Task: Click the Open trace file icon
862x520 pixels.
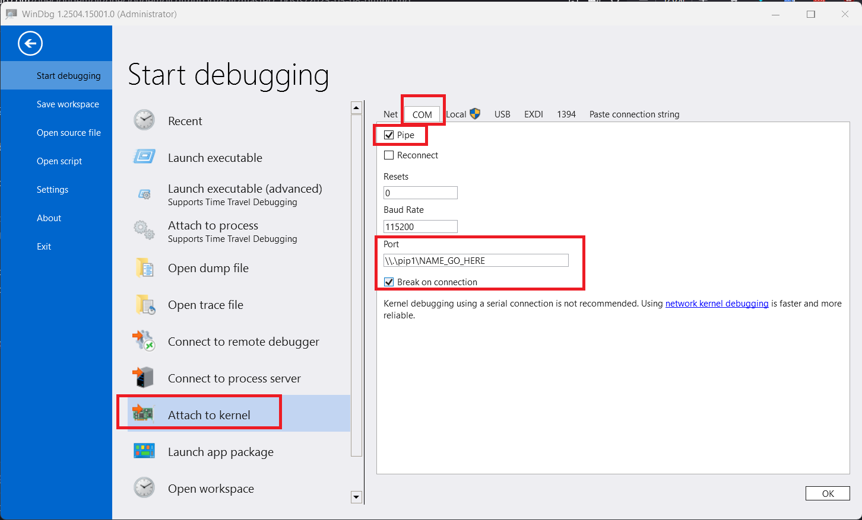Action: tap(145, 305)
